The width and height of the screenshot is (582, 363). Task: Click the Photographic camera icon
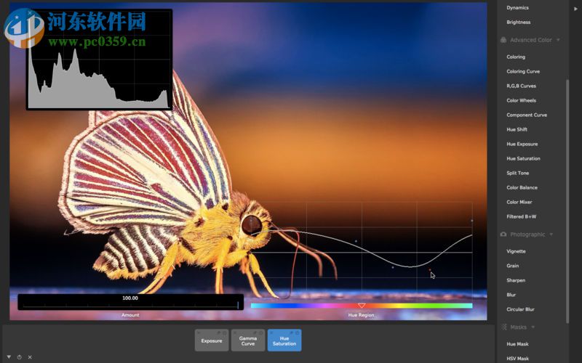coord(503,234)
